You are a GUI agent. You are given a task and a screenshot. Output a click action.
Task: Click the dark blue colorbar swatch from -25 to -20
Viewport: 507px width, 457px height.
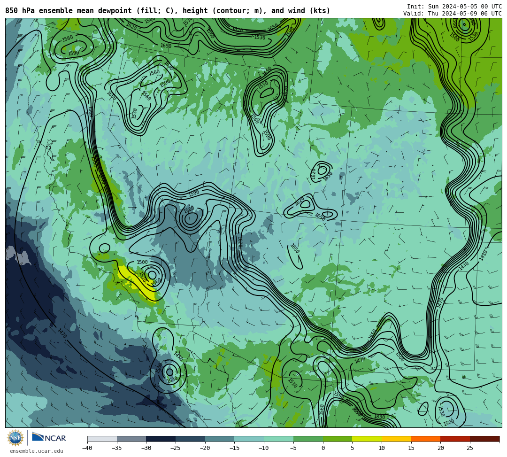click(190, 439)
